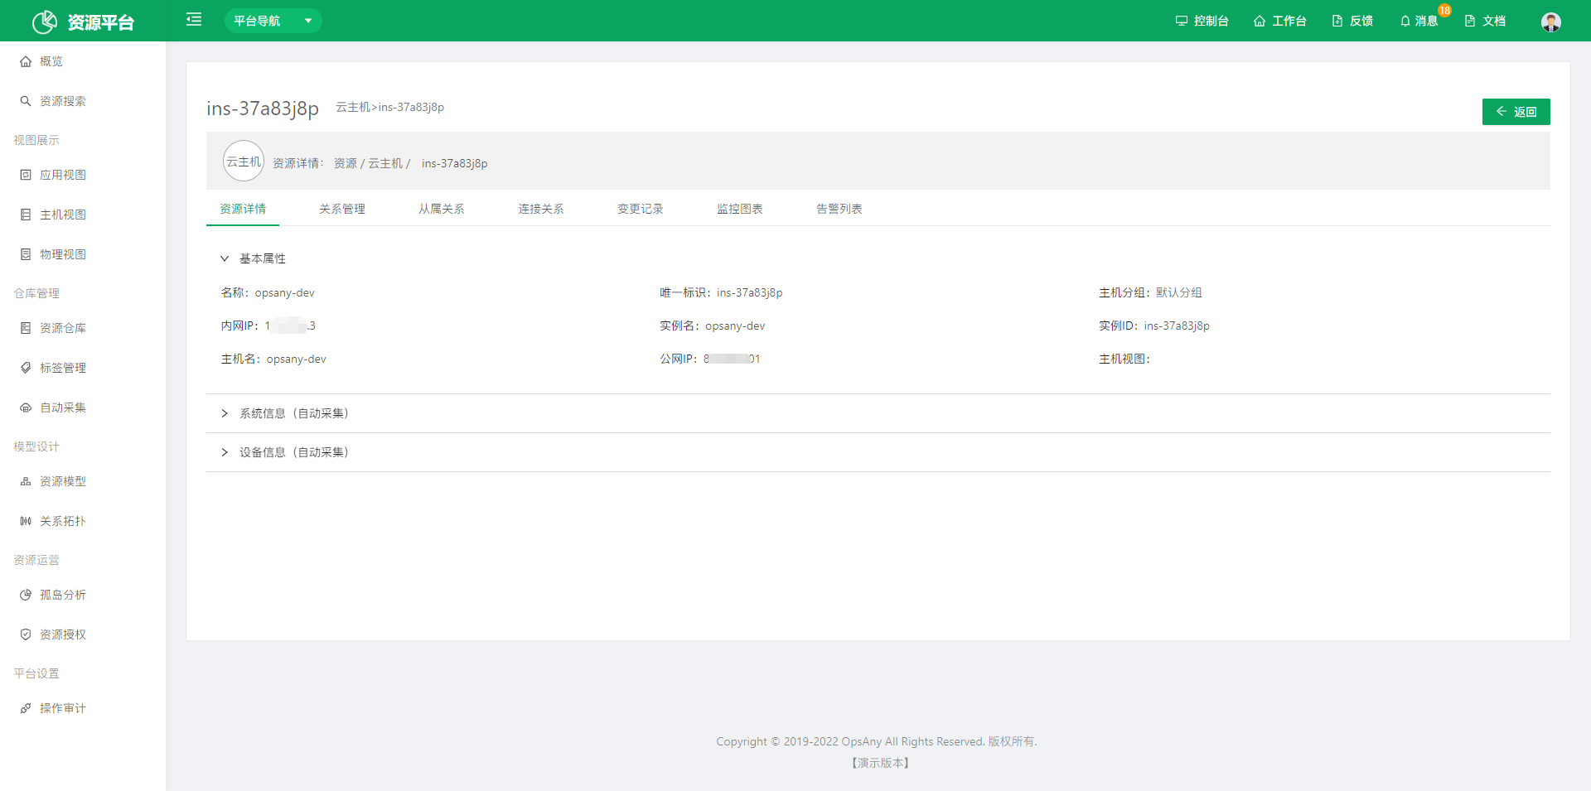The width and height of the screenshot is (1591, 791).
Task: Switch to the 关系管理 tab
Action: [x=342, y=209]
